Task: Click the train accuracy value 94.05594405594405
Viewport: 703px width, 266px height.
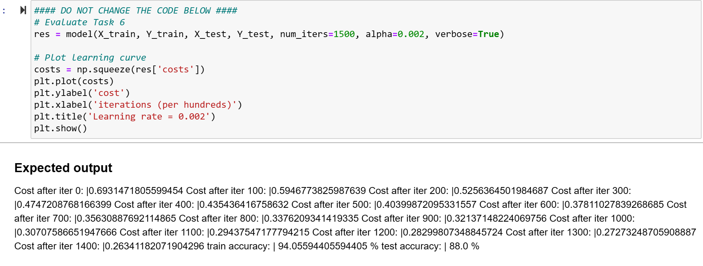Action: (323, 246)
